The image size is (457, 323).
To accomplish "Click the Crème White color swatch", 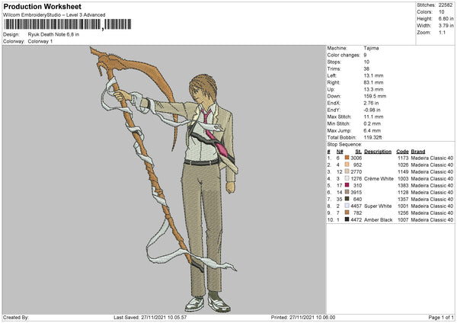I will (x=347, y=178).
